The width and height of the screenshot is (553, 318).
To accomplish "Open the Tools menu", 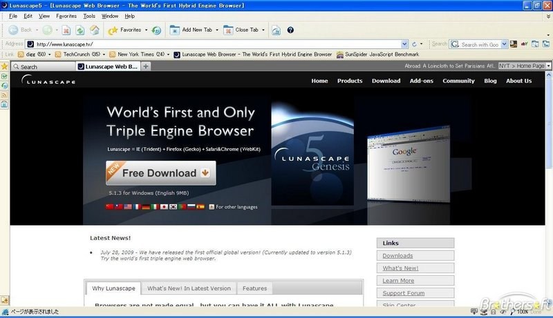I will tap(89, 16).
